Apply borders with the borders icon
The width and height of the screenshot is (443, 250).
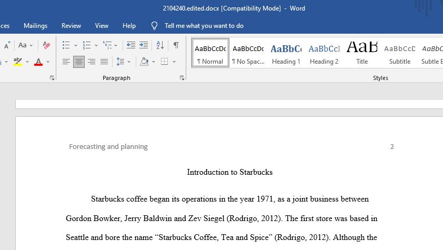(x=165, y=62)
